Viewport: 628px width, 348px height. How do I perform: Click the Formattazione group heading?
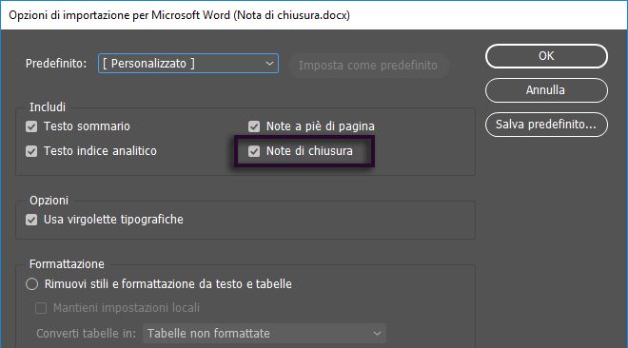(67, 264)
